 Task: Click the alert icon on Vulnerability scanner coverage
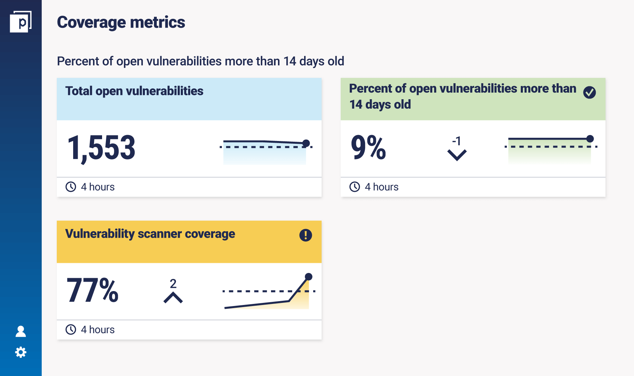[305, 235]
